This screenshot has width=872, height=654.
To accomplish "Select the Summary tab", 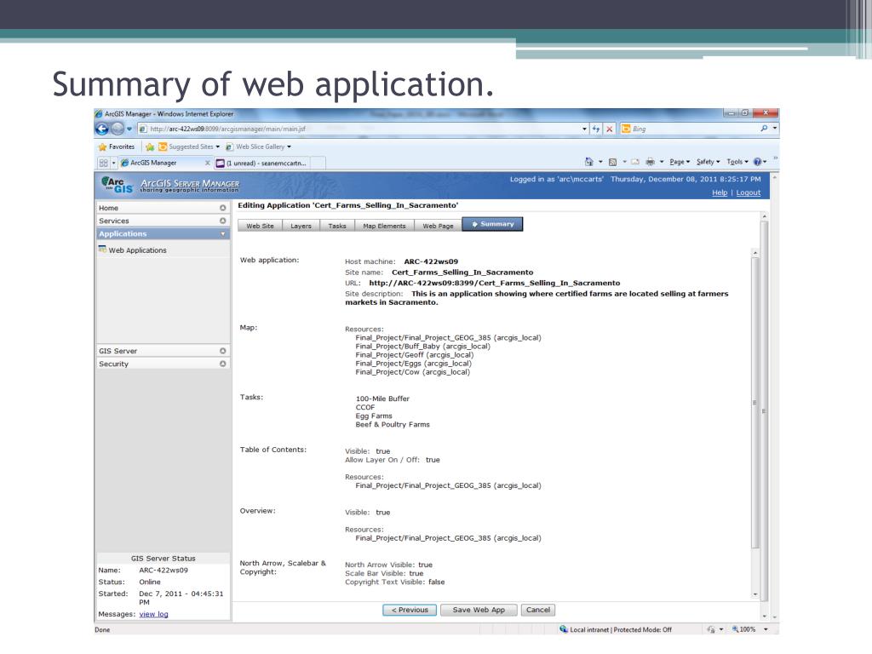I will [492, 224].
